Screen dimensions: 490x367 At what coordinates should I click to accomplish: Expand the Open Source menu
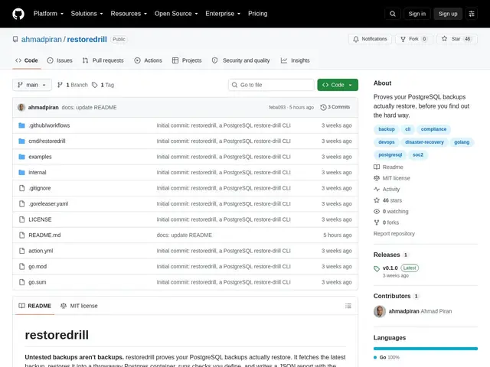click(176, 14)
